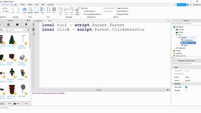Click the help question mark icon
201x113 pixels.
[188, 5]
